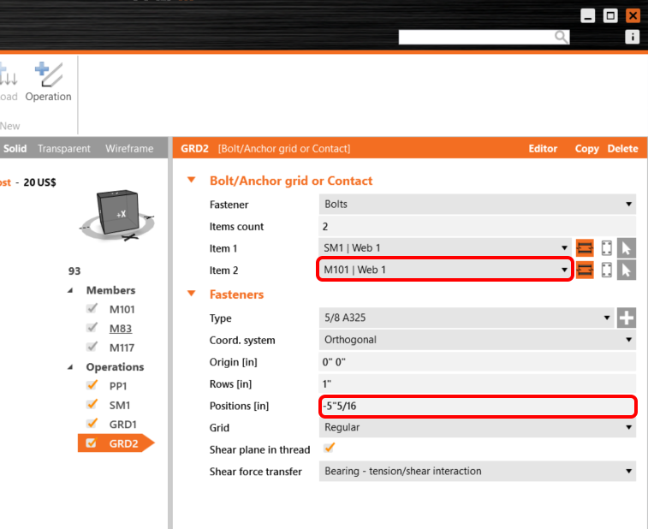Viewport: 648px width, 529px height.
Task: Open Grid dropdown showing Regular
Action: click(478, 427)
